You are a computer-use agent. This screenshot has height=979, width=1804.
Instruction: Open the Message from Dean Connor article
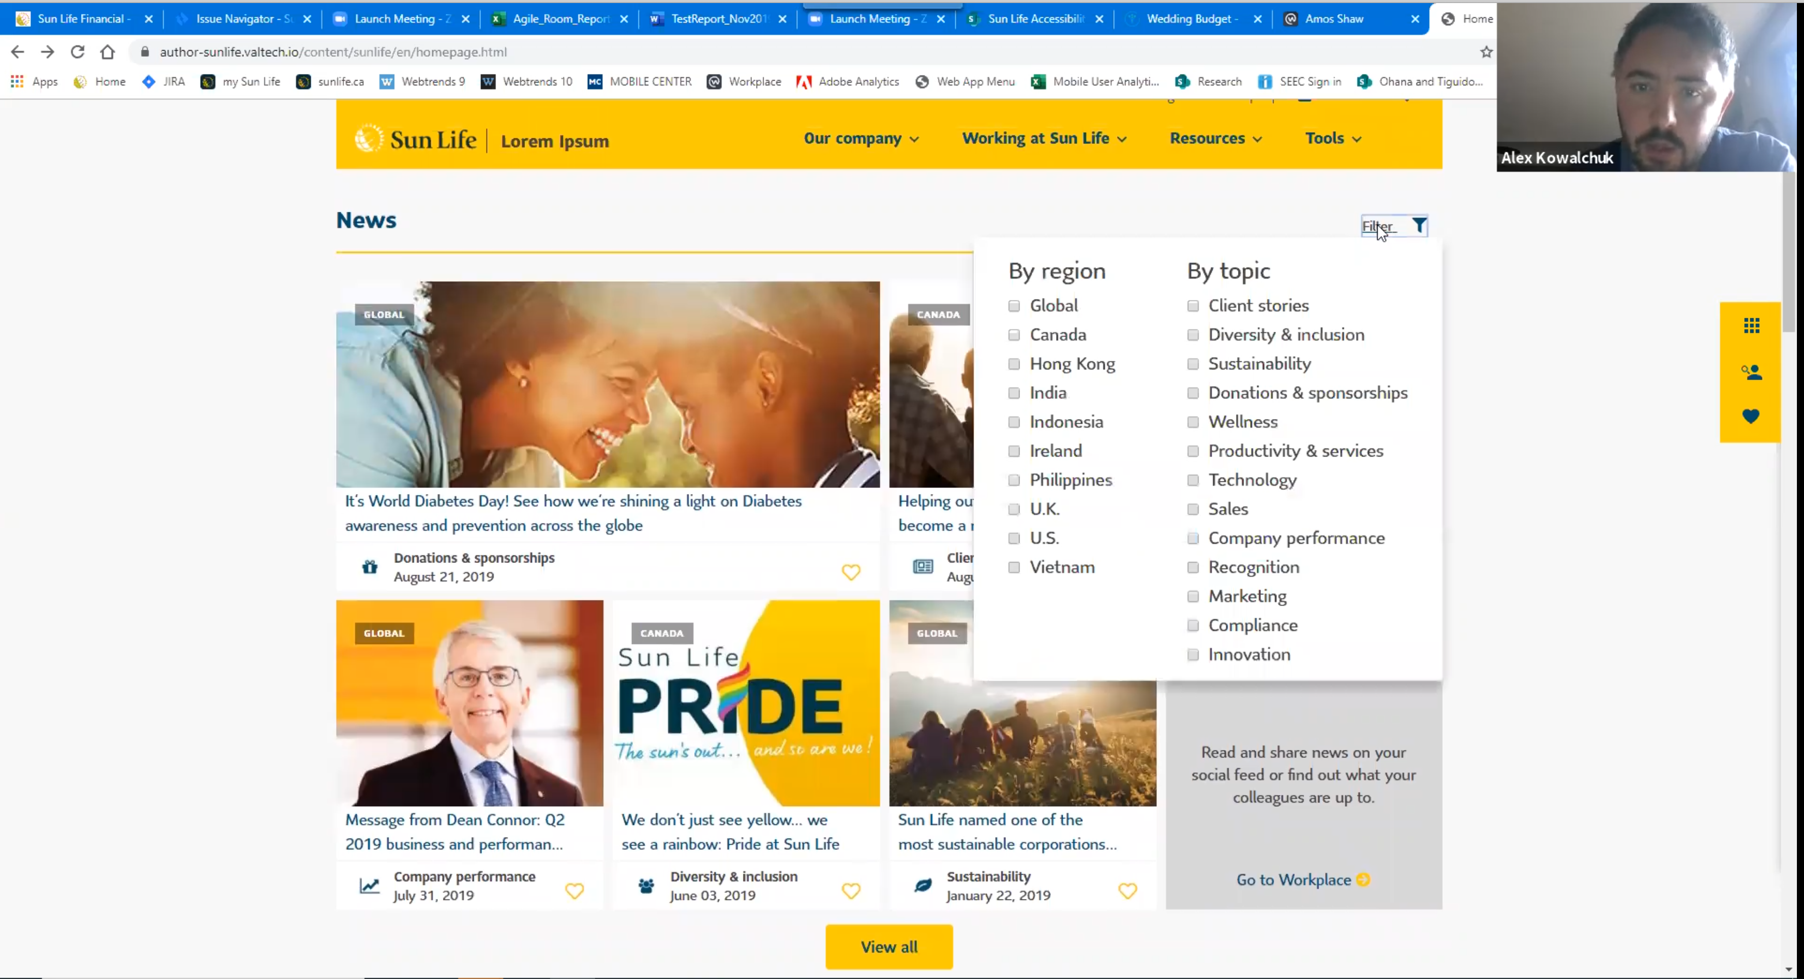(455, 831)
